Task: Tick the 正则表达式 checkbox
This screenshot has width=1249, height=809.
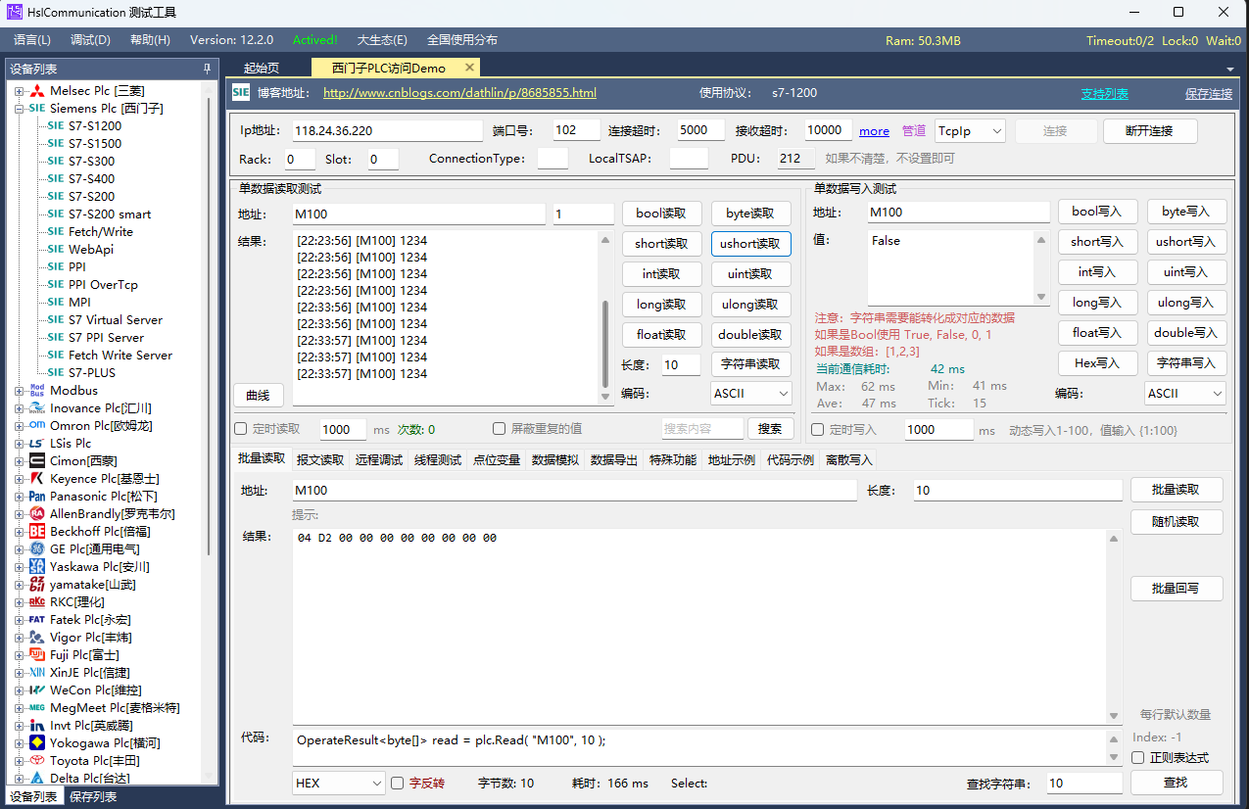Action: (1137, 757)
